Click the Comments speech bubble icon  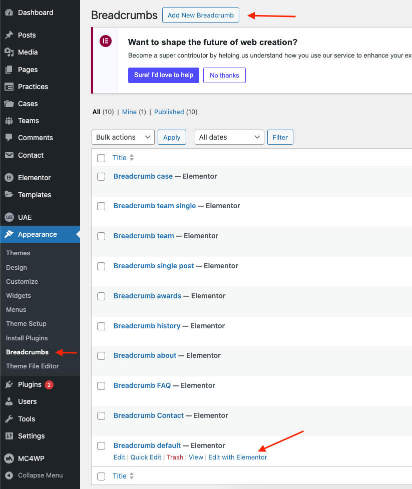[9, 138]
